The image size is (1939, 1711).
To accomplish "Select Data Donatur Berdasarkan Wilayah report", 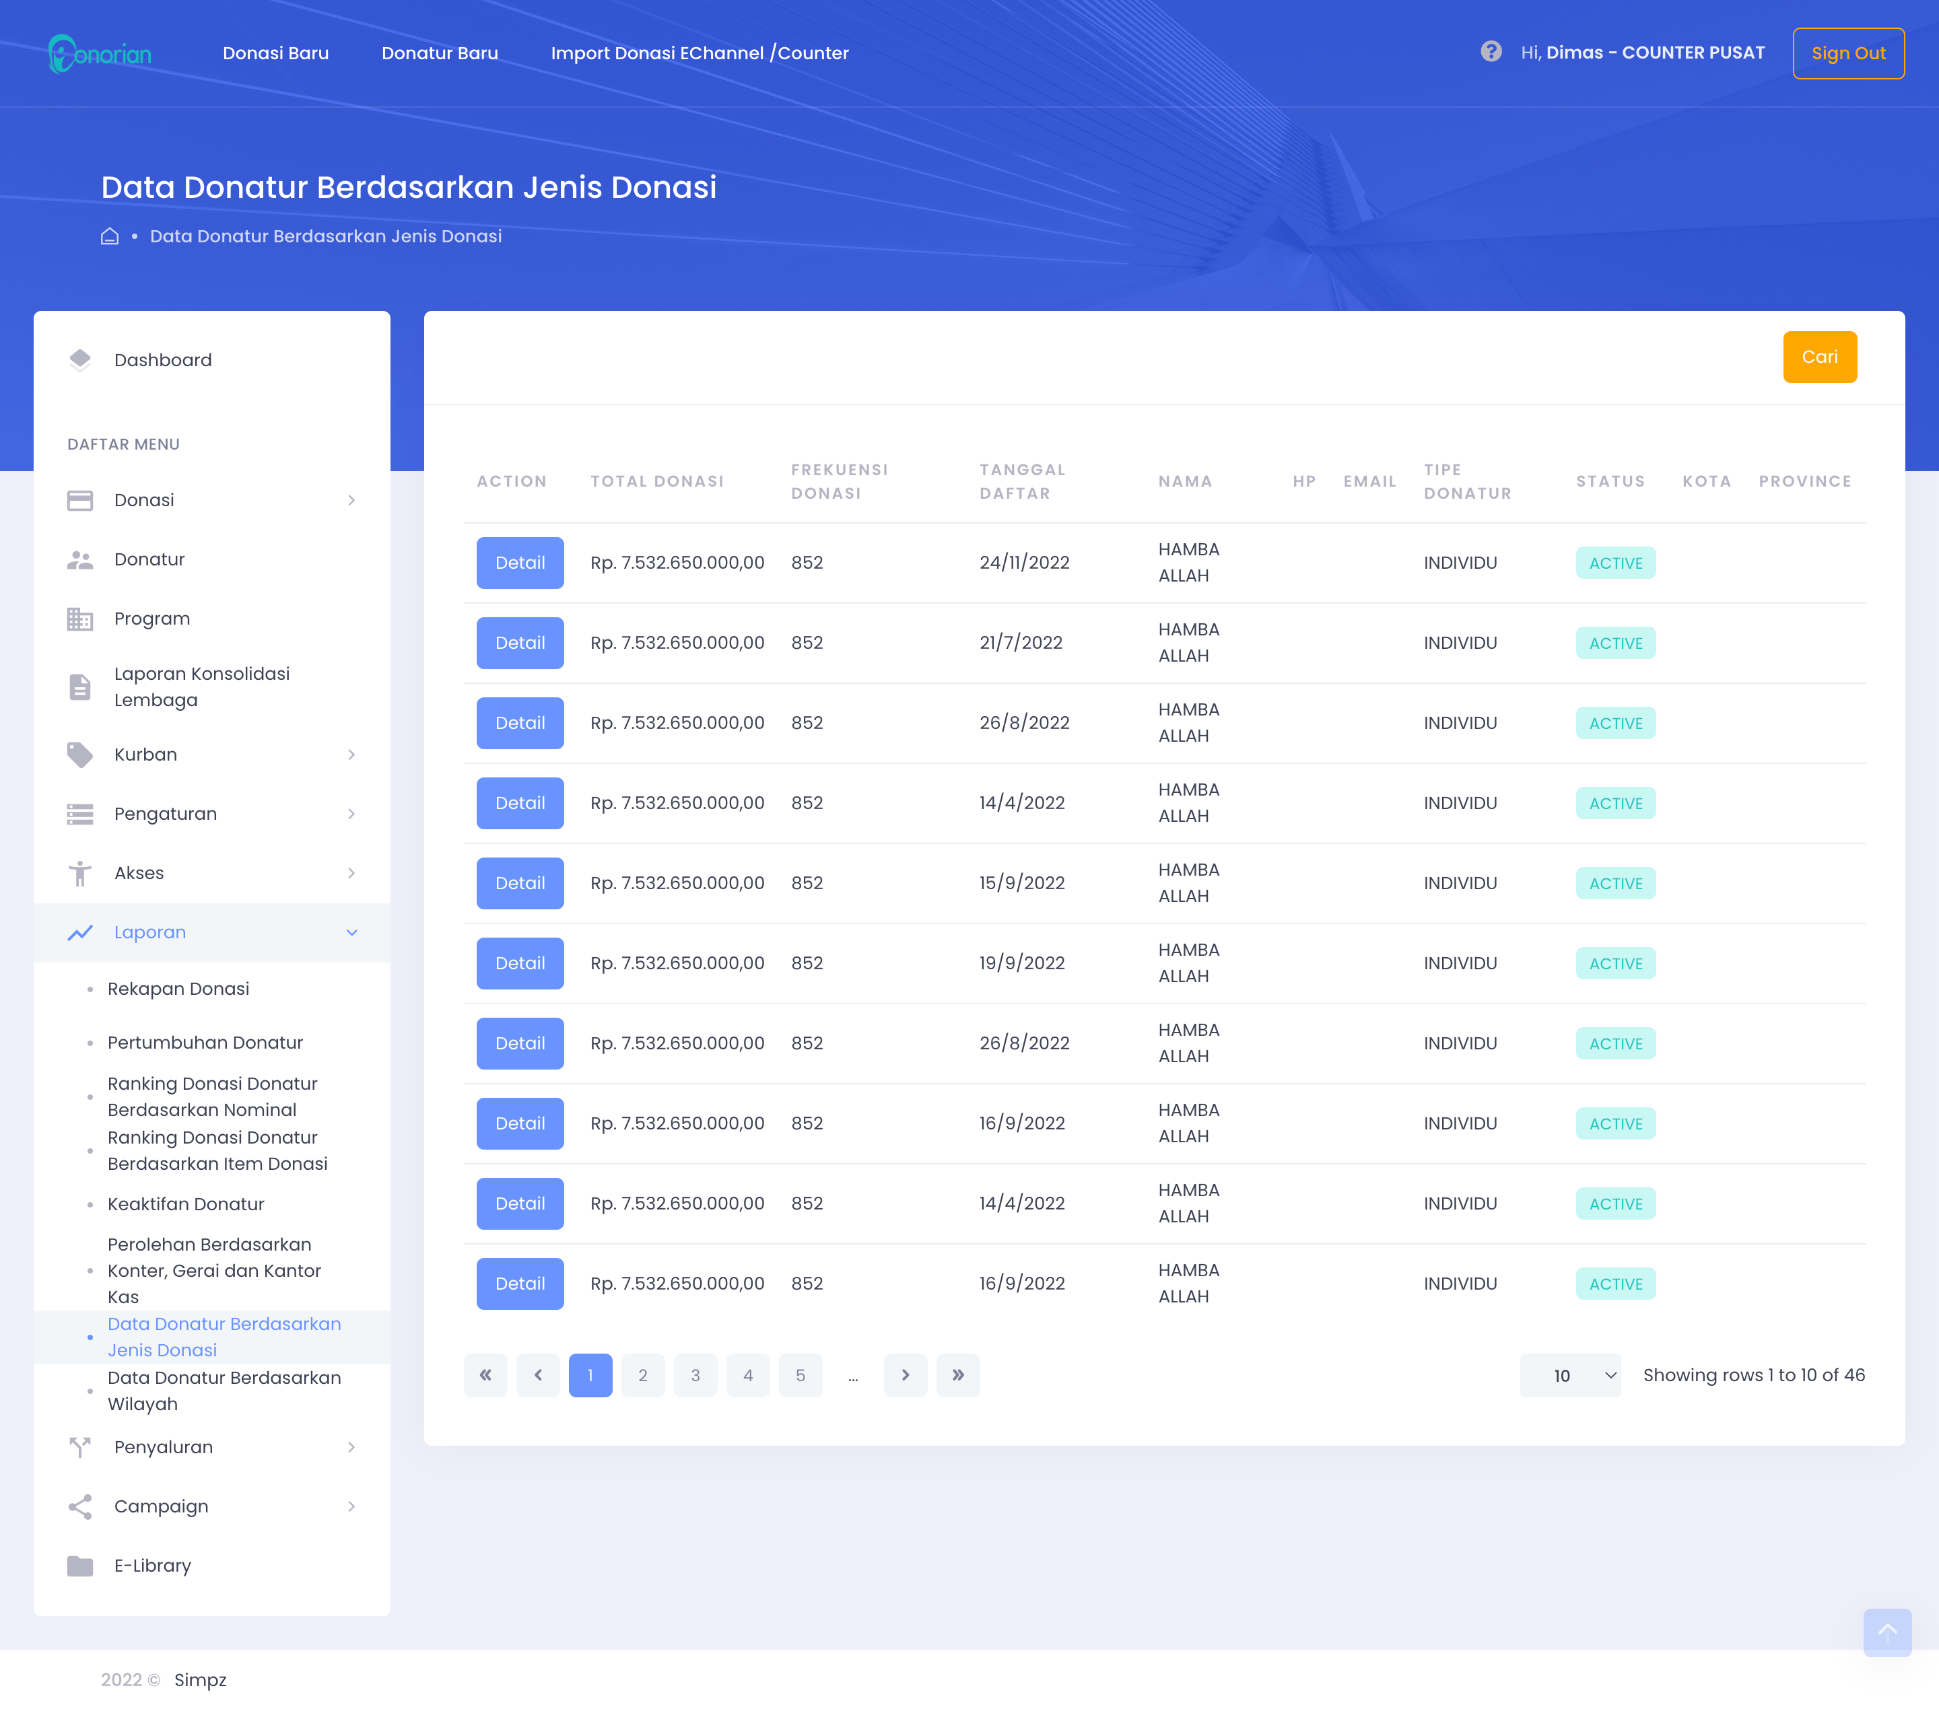I will point(224,1391).
